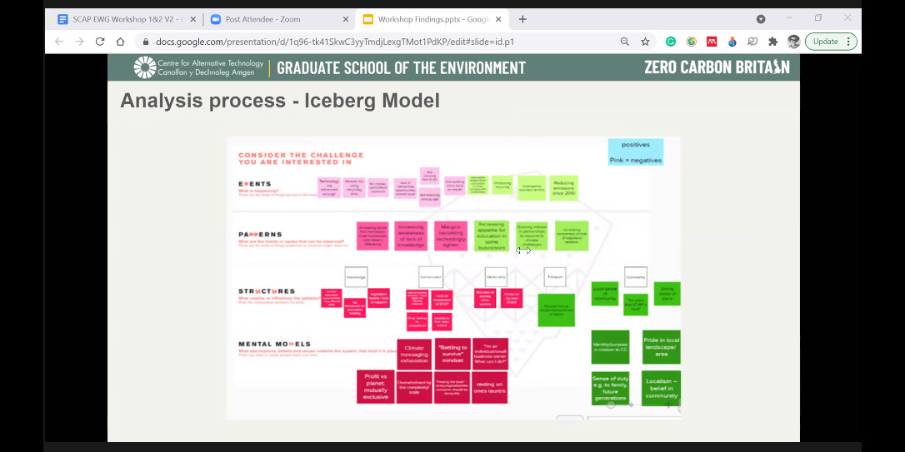Click the padlock site info icon
This screenshot has width=905, height=452.
click(x=146, y=42)
